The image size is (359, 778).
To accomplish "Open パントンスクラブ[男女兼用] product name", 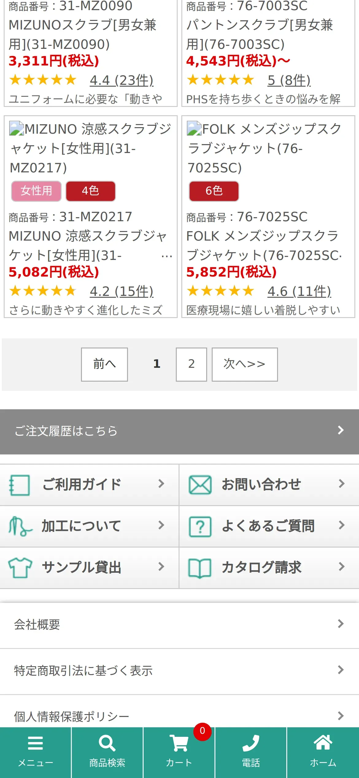I will coord(260,34).
